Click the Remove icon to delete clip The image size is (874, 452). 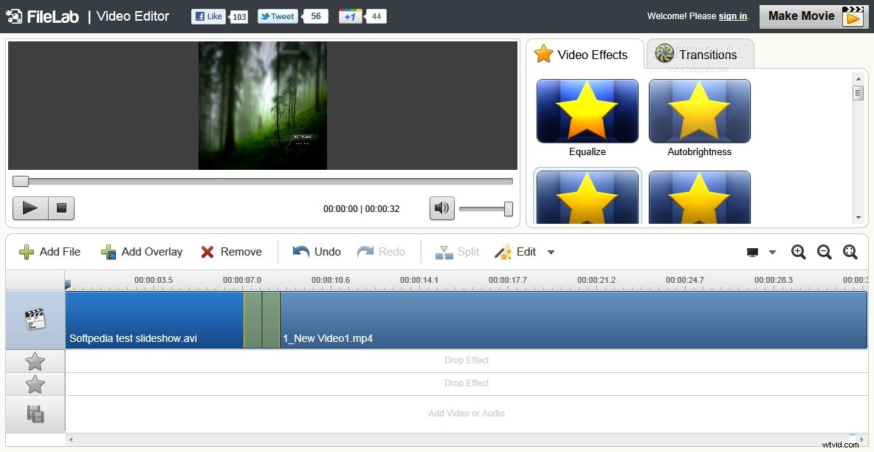[x=231, y=252]
